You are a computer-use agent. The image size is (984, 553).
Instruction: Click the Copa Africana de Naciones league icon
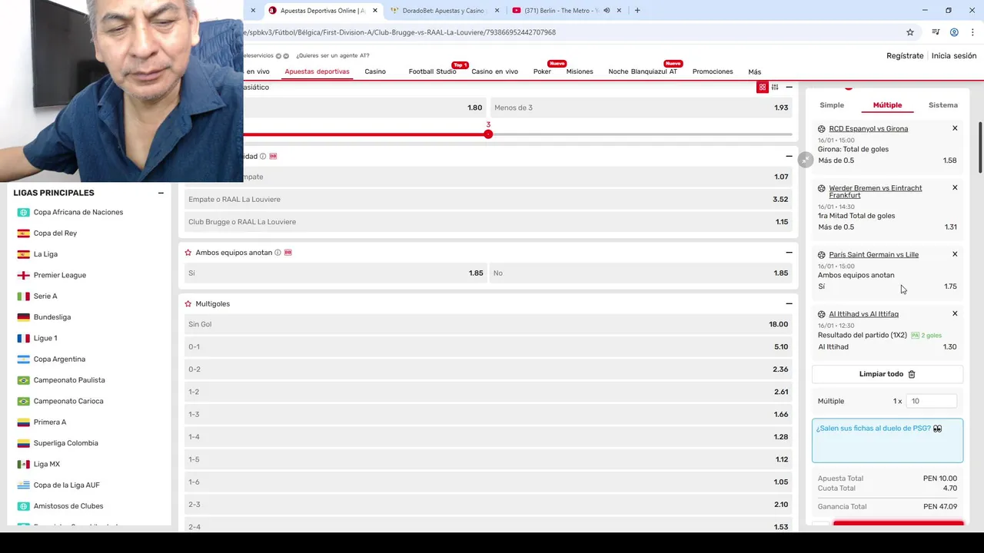click(24, 212)
